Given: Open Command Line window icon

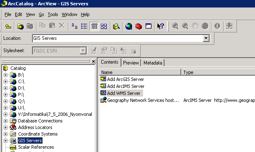Looking at the screenshot, I should 148,26.
